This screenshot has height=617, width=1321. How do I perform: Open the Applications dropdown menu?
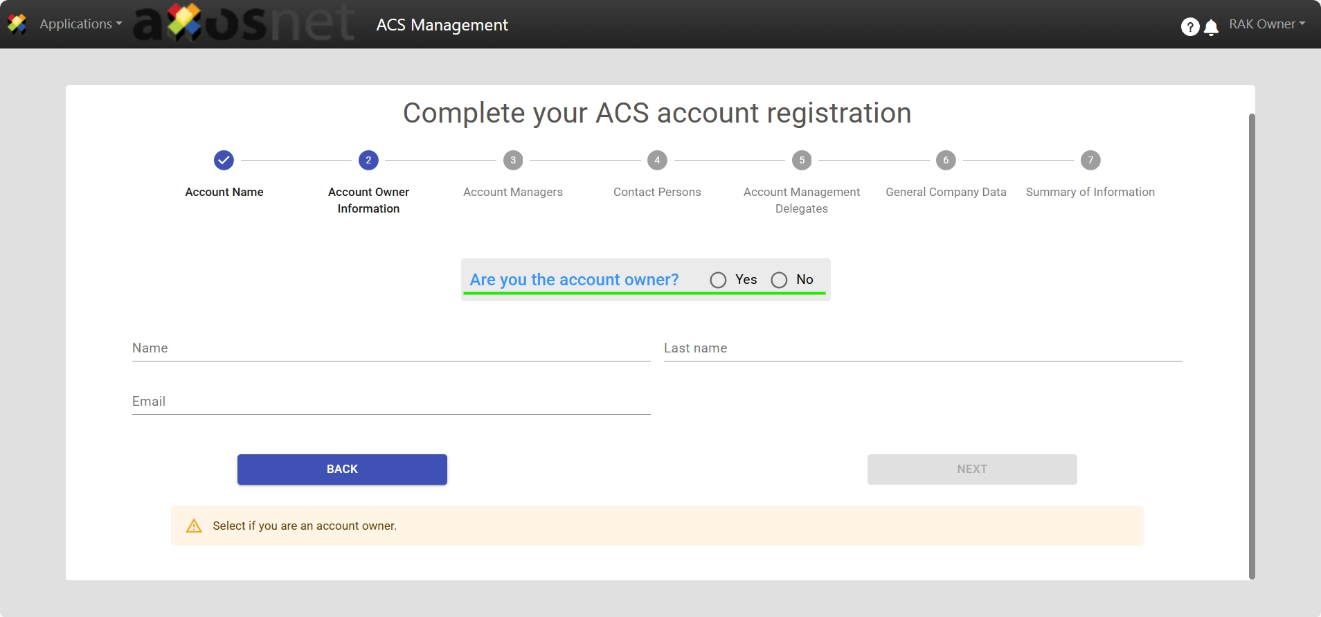pos(80,24)
